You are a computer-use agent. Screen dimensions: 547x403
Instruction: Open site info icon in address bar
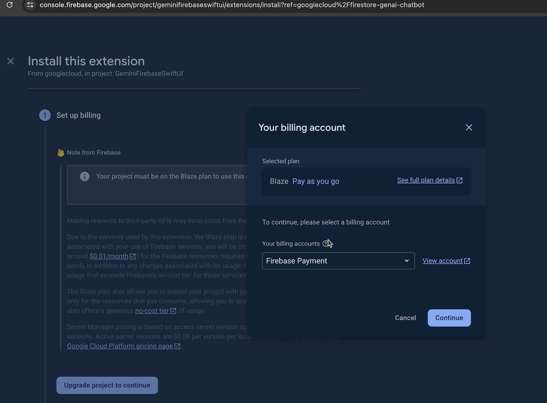click(x=30, y=5)
